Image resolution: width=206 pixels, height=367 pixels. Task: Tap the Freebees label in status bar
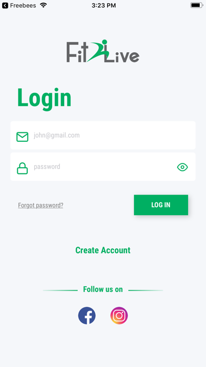coord(23,5)
